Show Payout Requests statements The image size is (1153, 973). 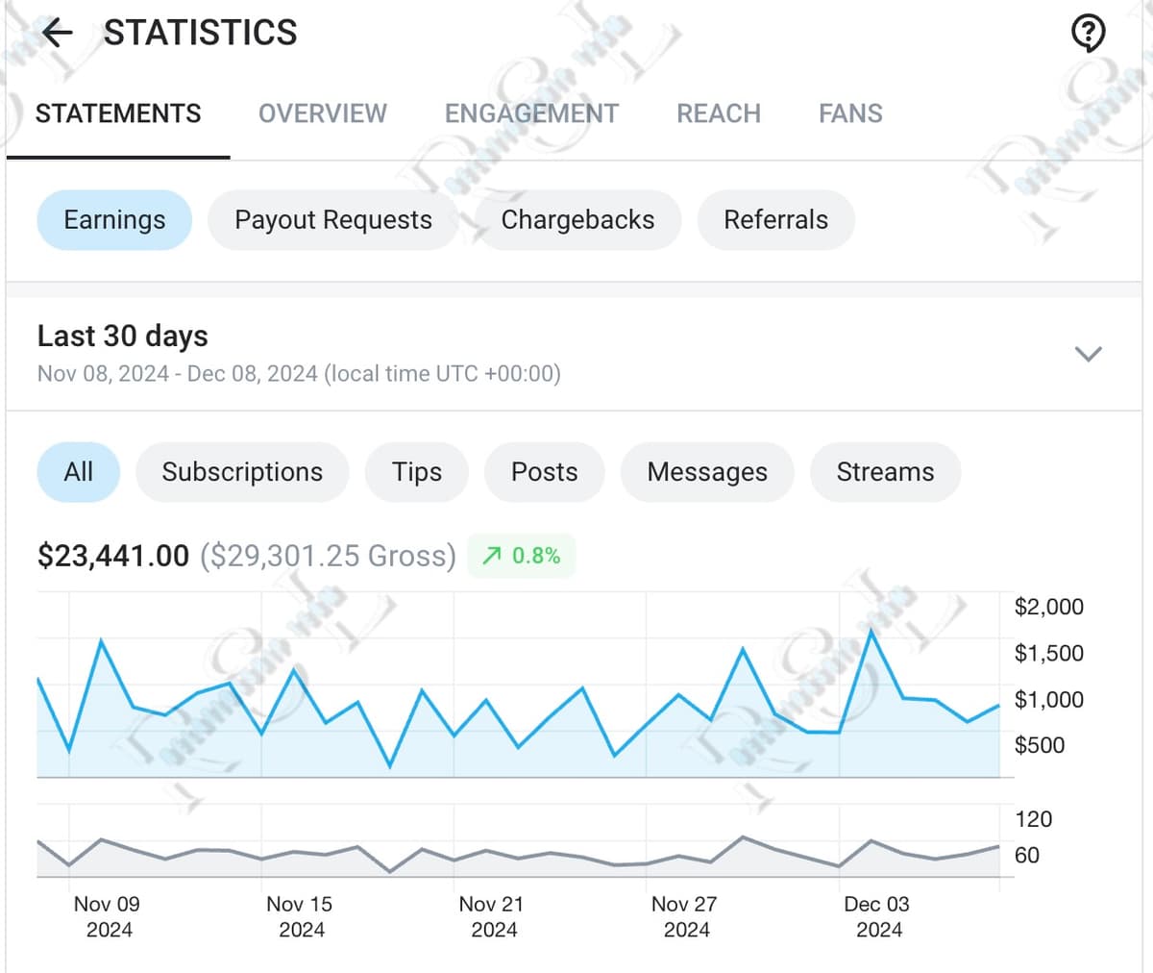[331, 220]
